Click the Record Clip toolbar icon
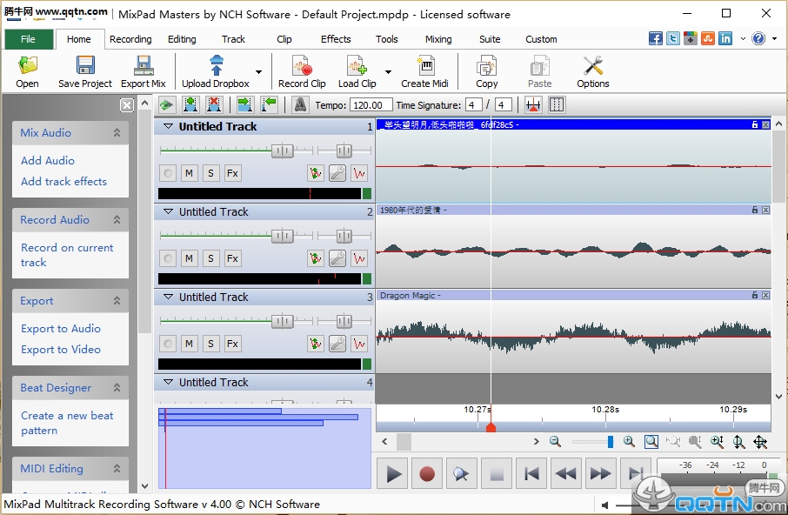Screen dimensions: 788x515 302,70
